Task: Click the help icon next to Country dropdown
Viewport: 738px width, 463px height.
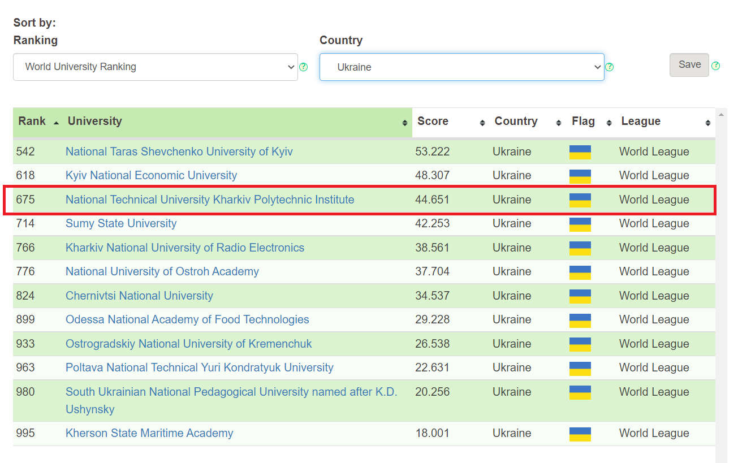Action: [x=609, y=67]
